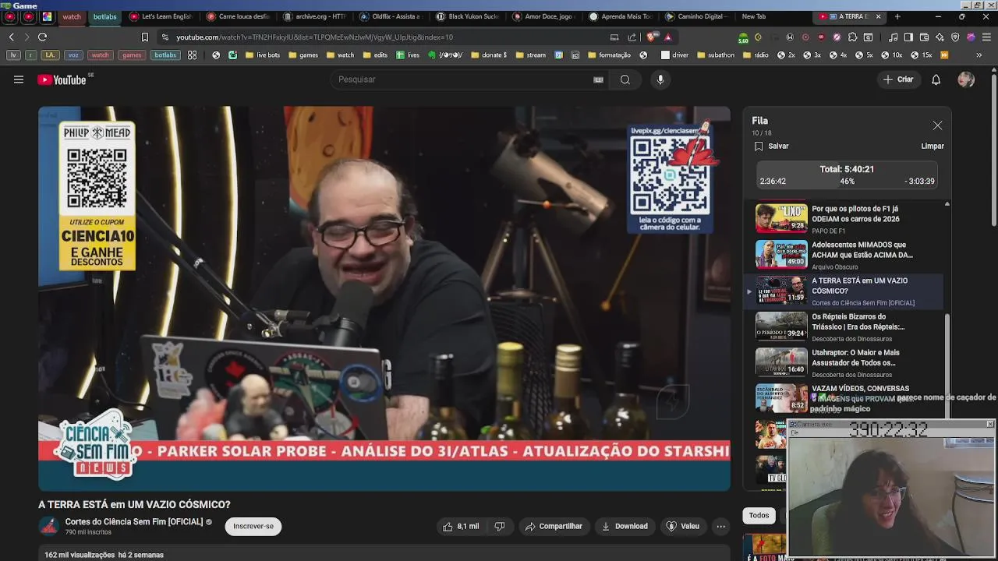Click Compartilhar to share video
Image resolution: width=998 pixels, height=561 pixels.
[x=554, y=527]
